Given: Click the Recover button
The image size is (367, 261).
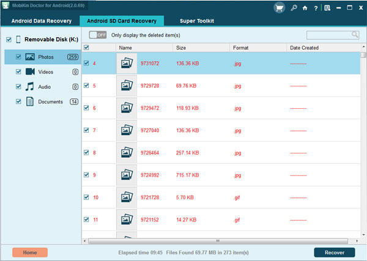Looking at the screenshot, I should [335, 252].
